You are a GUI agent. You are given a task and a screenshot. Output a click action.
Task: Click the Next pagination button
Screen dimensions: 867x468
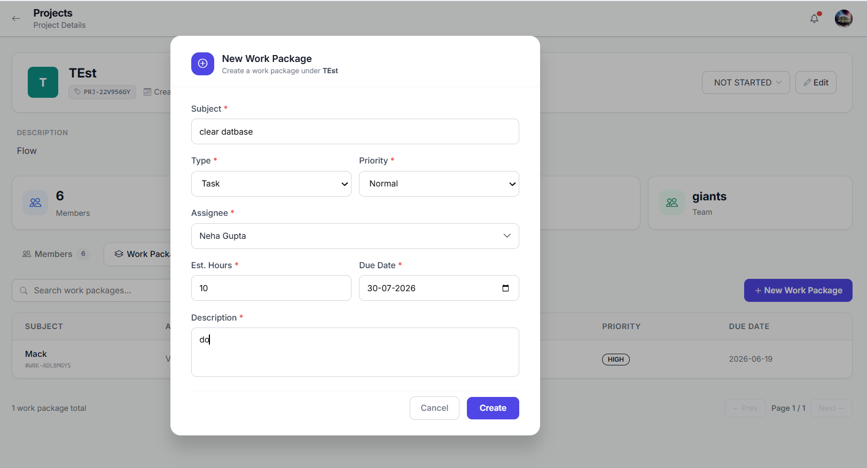(x=831, y=409)
